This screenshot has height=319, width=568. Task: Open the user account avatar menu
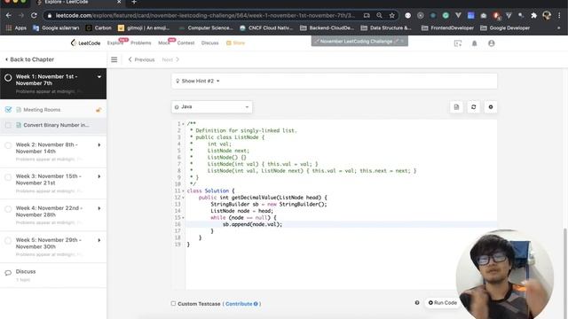coord(491,43)
